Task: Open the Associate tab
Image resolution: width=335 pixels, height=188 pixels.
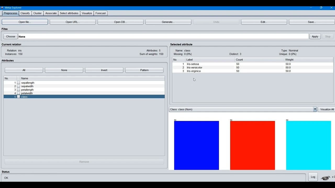Action: [x=51, y=13]
